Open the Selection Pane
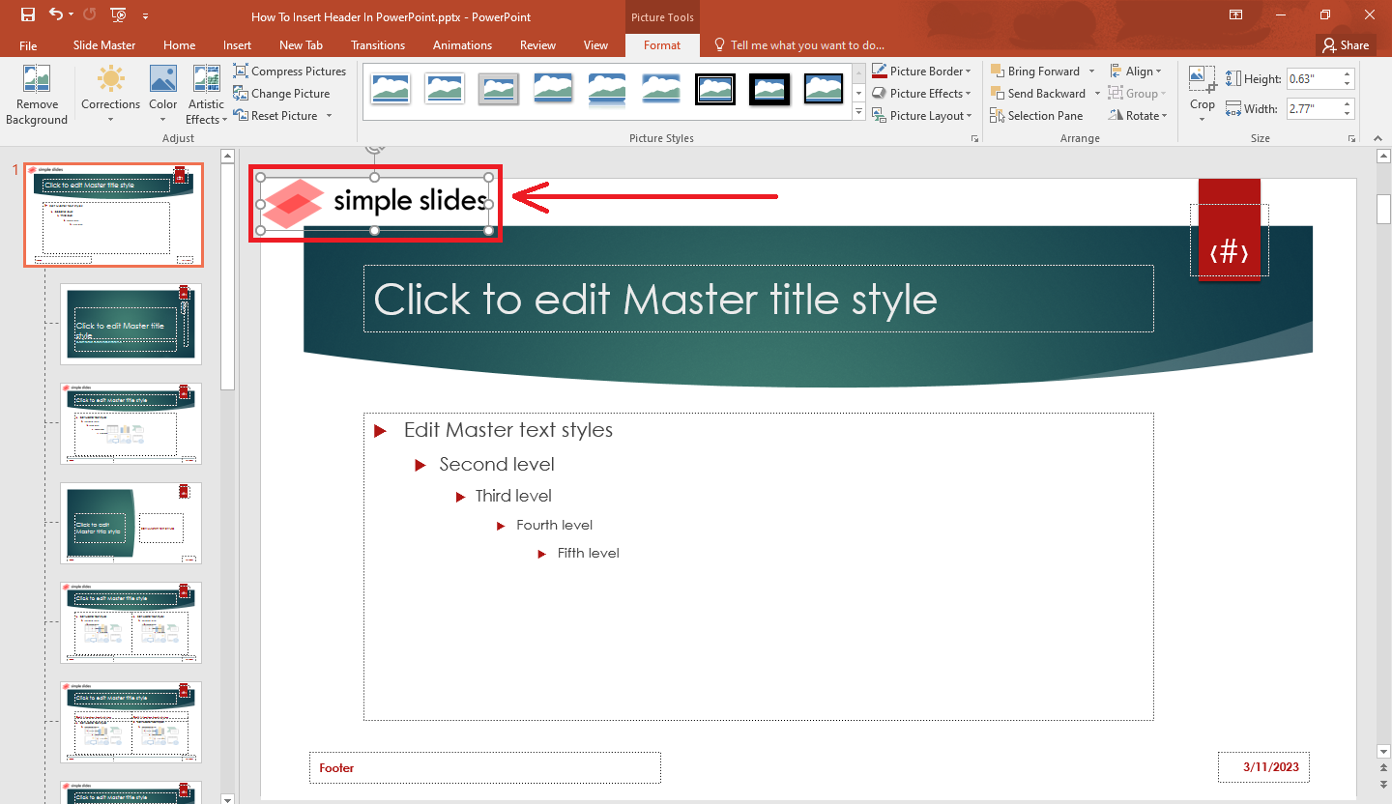The height and width of the screenshot is (804, 1392). pos(1038,115)
